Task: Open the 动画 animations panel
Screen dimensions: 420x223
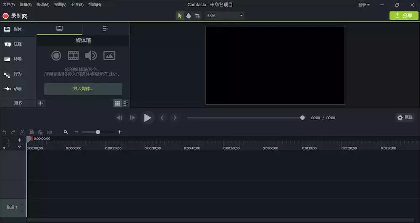Action: click(x=18, y=89)
